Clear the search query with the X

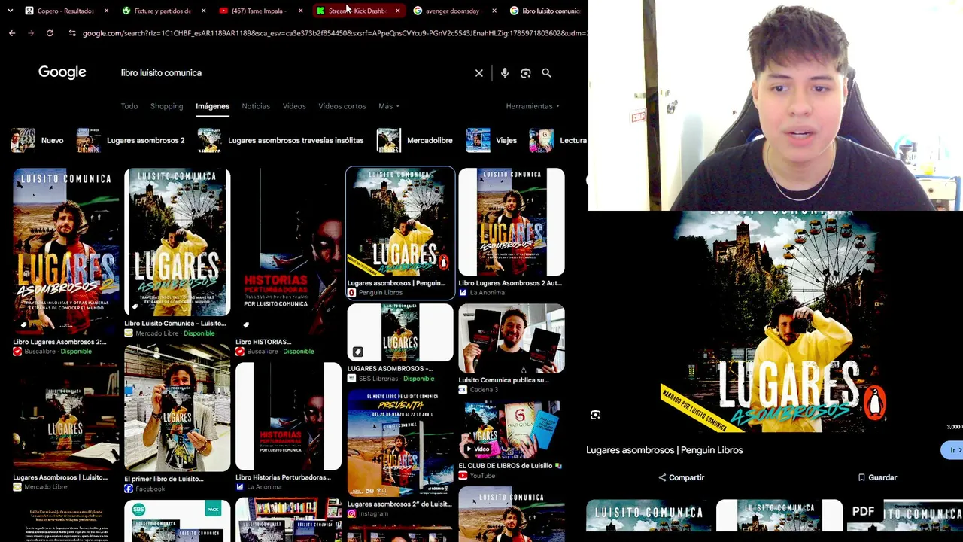479,73
